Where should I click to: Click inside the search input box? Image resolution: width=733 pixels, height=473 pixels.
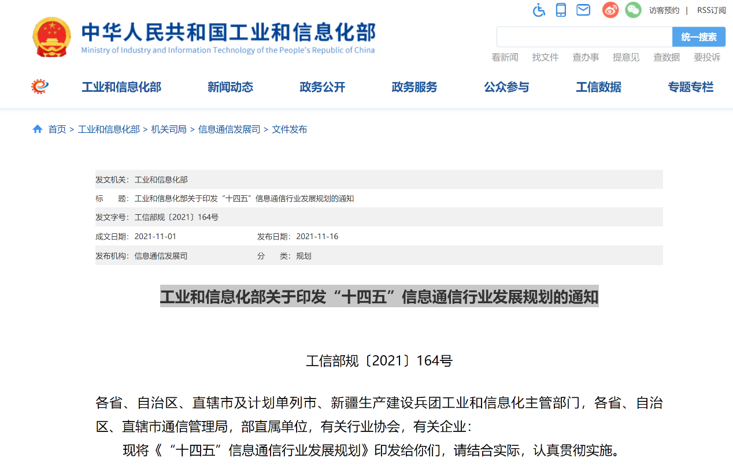tap(584, 36)
